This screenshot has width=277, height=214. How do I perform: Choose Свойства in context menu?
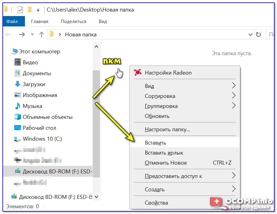pos(185,203)
